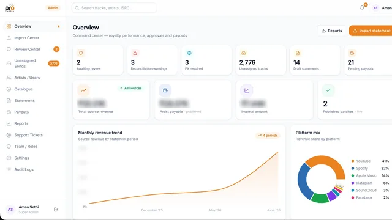Click the 2776 Unassigned Songs badge
The width and height of the screenshot is (392, 220).
click(54, 64)
